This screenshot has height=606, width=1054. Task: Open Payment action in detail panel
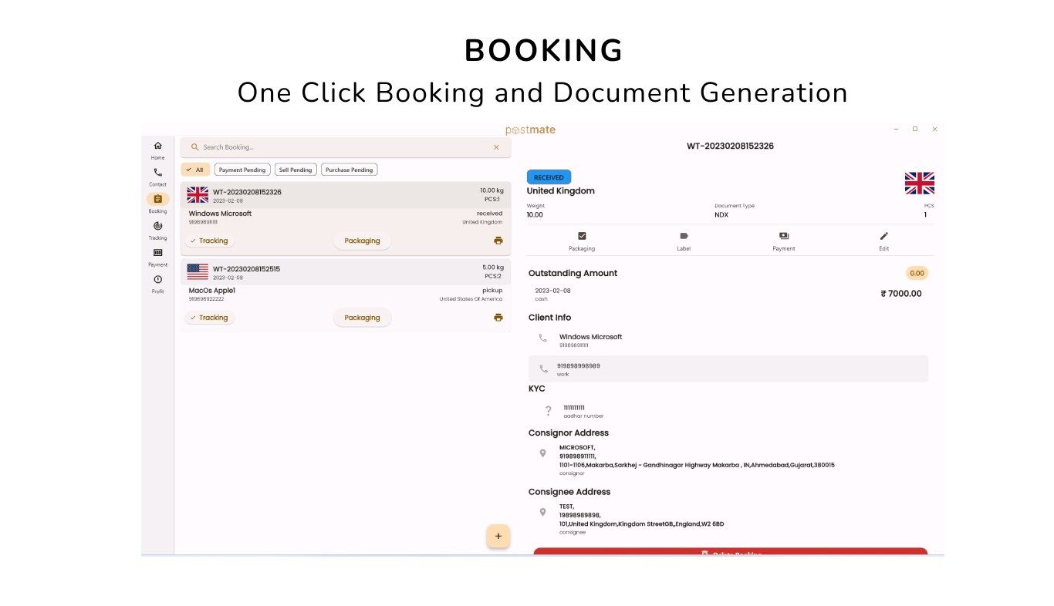coord(784,241)
